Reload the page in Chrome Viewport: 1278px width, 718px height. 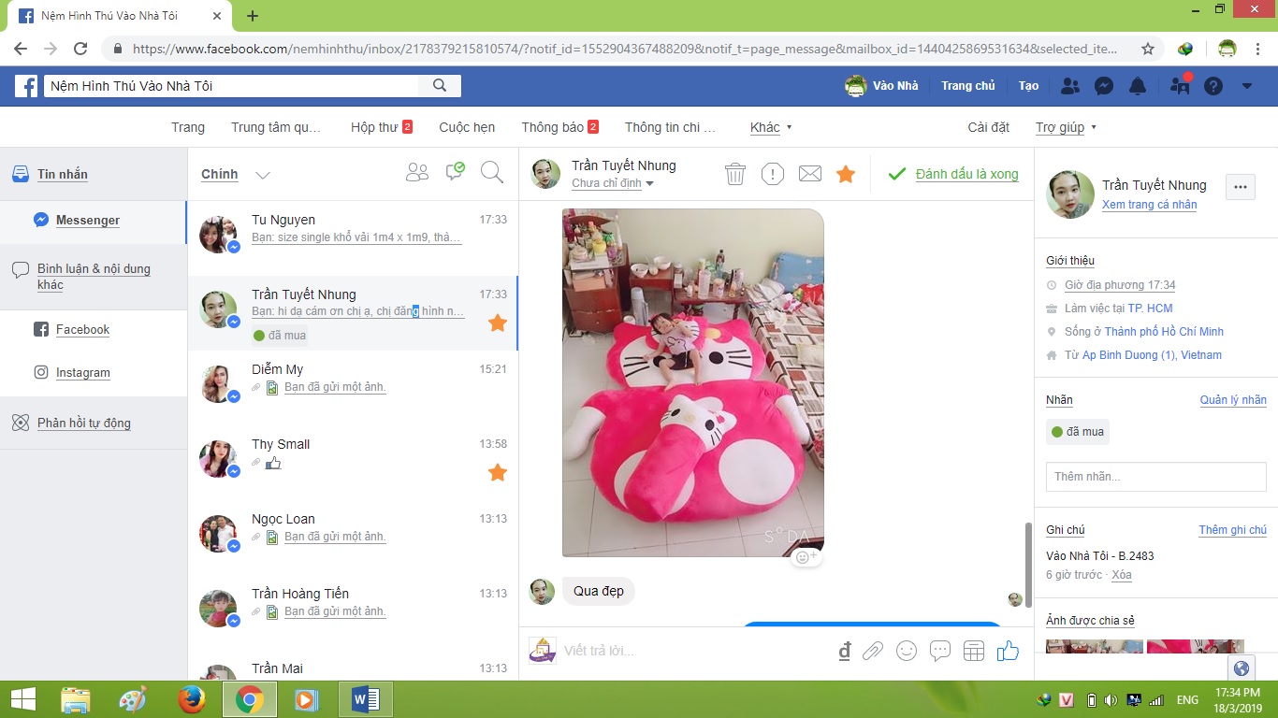click(80, 49)
